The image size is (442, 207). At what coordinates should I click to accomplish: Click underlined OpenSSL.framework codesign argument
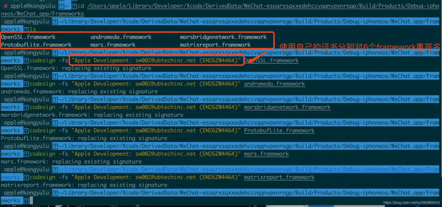pos(271,60)
